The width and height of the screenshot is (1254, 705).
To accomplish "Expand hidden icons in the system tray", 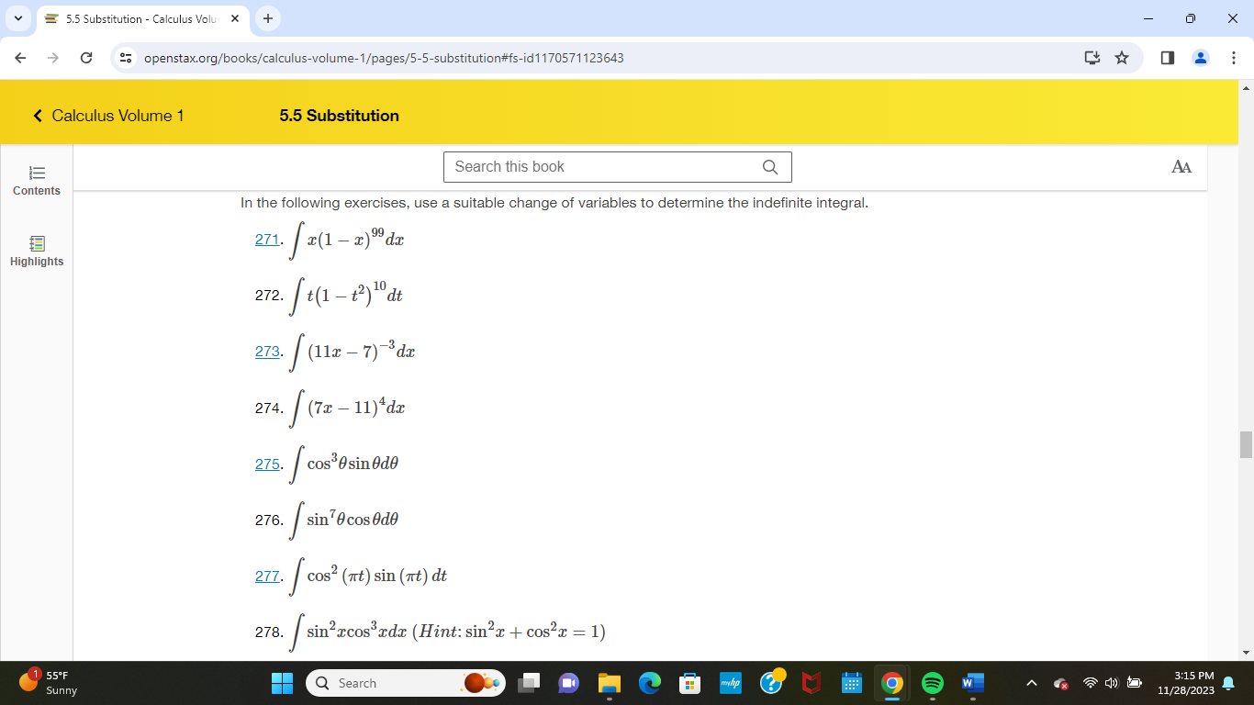I will point(1032,683).
